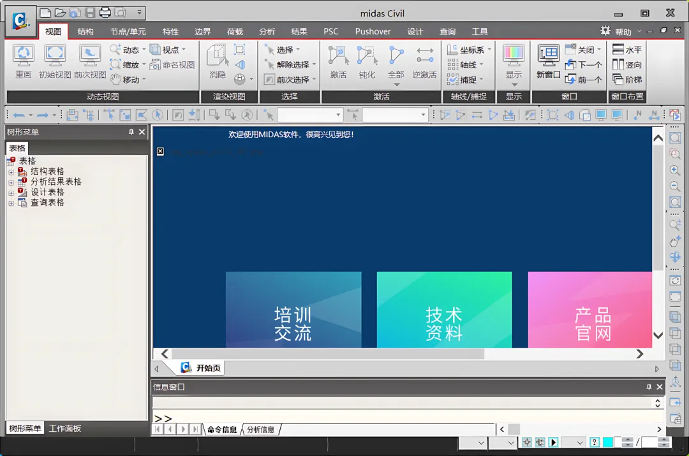Expand the 设计表格 tree node
The image size is (689, 456).
(x=11, y=193)
